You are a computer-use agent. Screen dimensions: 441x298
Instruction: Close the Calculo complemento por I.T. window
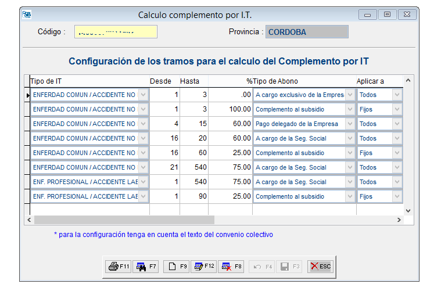407,15
